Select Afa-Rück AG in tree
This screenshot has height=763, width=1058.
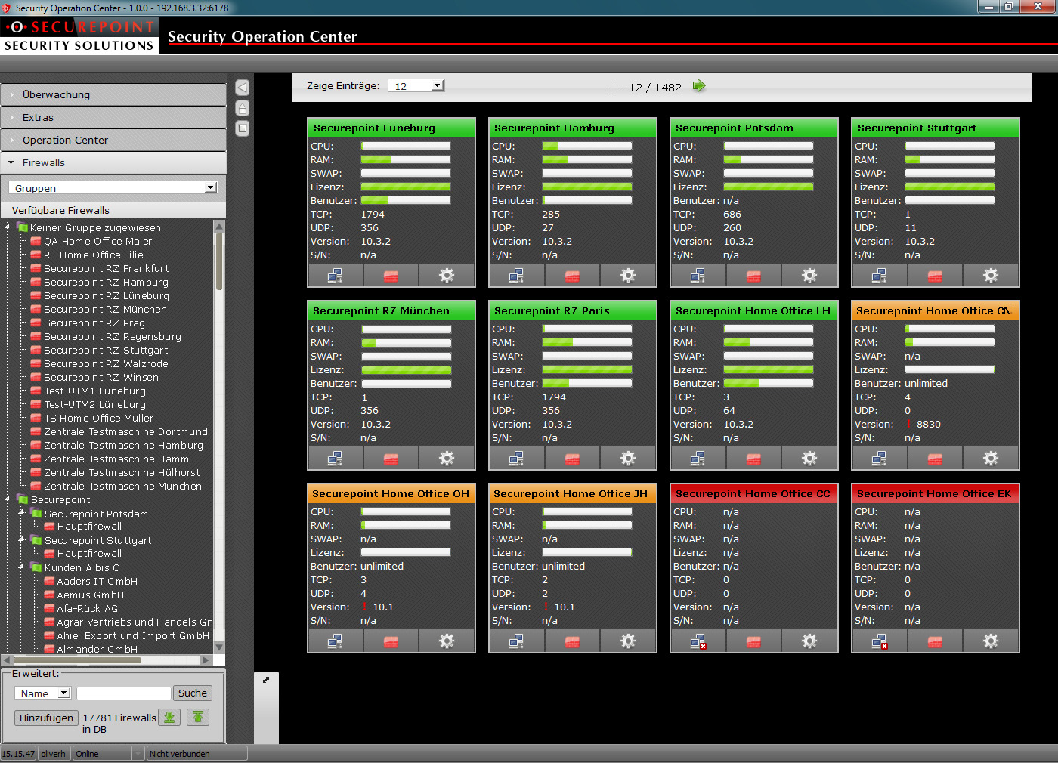point(87,608)
